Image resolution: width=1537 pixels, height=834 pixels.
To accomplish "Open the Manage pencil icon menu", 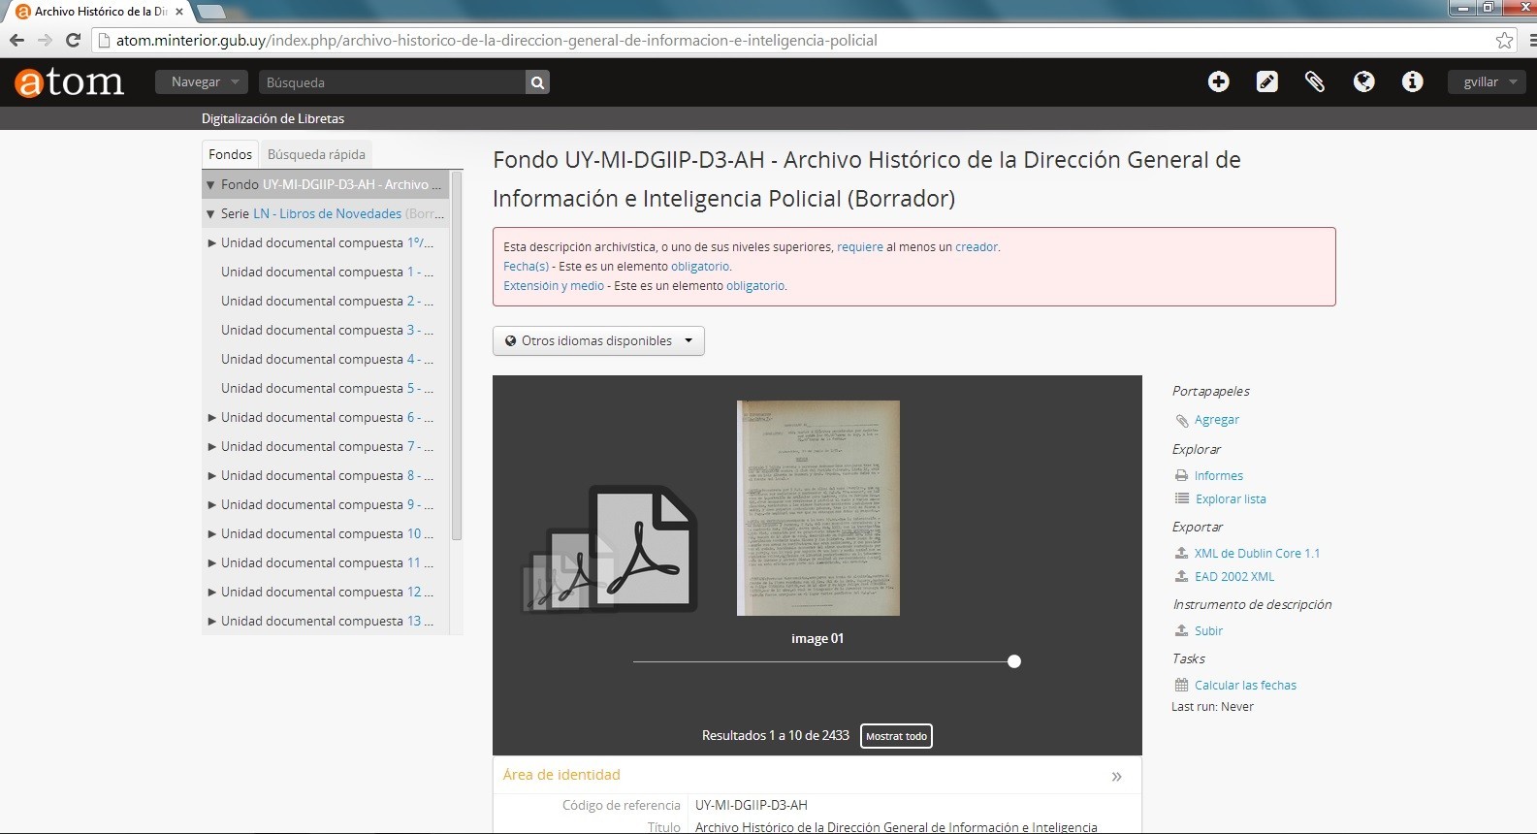I will point(1266,82).
